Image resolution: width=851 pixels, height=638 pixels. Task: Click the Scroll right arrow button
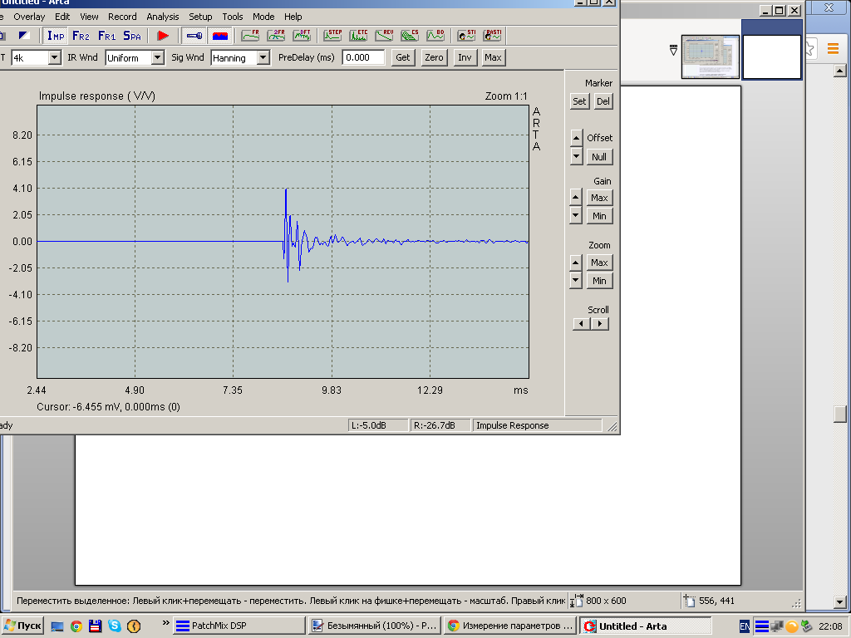(x=600, y=324)
